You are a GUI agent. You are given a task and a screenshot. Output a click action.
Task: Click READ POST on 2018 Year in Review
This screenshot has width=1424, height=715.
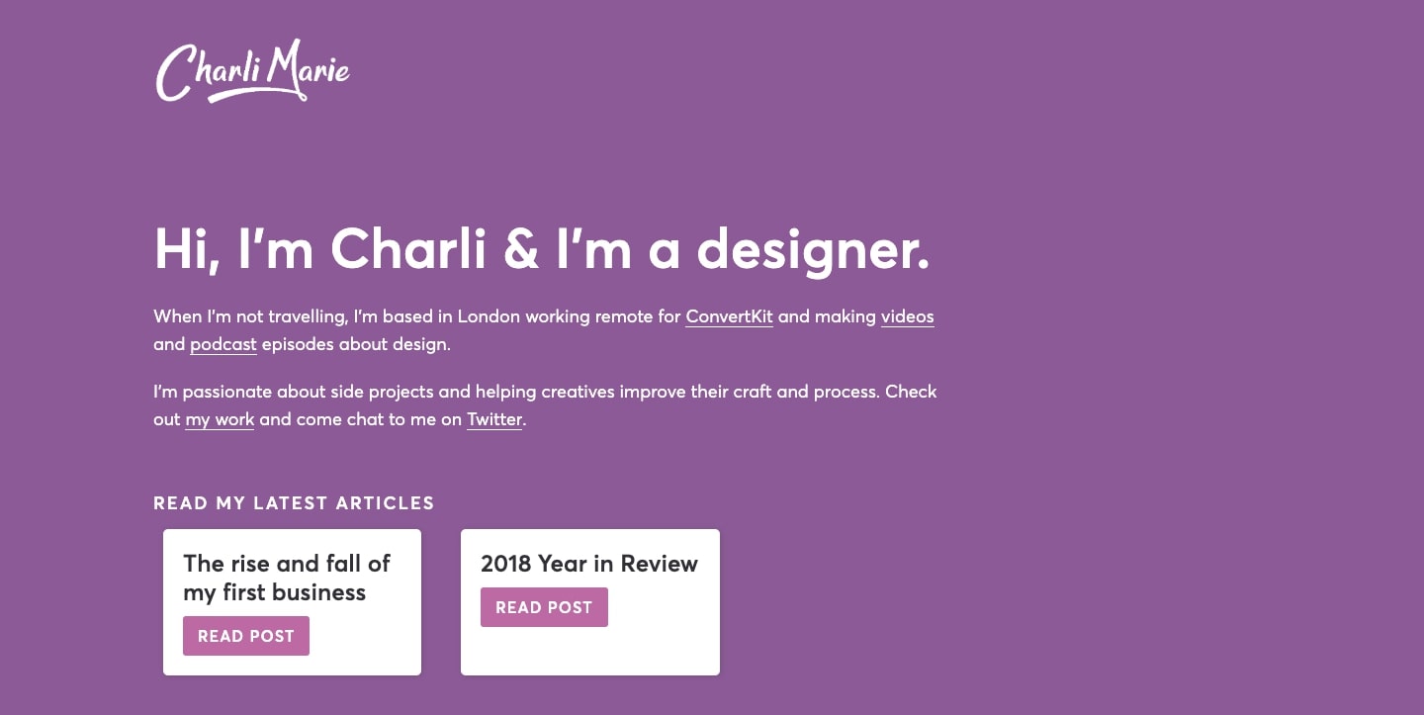(544, 607)
